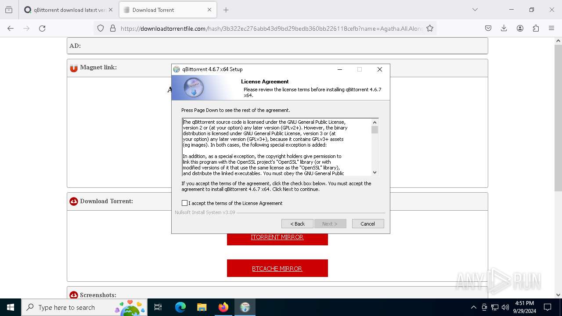Open the BTCACHE MIRROR link
The image size is (562, 316).
pyautogui.click(x=277, y=269)
